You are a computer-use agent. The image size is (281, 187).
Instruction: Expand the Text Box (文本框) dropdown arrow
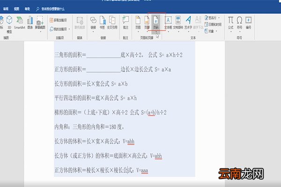pos(168,32)
